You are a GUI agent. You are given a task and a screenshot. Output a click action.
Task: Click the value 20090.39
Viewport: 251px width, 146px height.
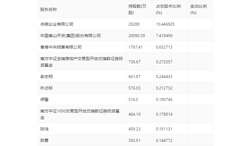[x=136, y=36]
